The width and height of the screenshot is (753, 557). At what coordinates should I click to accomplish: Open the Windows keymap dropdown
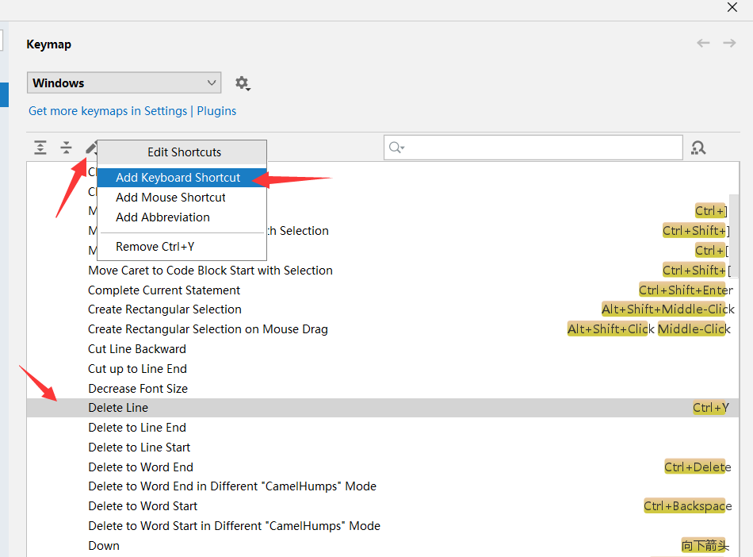tap(123, 83)
